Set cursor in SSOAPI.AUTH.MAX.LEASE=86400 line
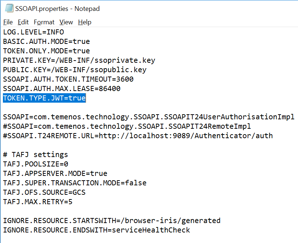298x243 pixels. (62, 88)
